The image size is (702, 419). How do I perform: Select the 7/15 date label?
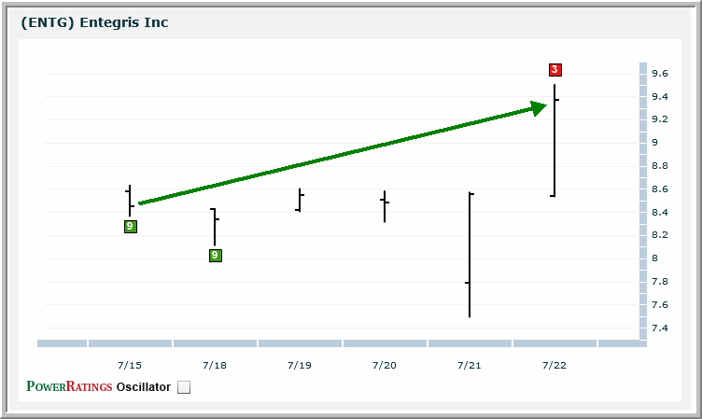point(129,365)
